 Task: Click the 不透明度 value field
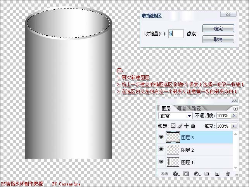(224, 116)
